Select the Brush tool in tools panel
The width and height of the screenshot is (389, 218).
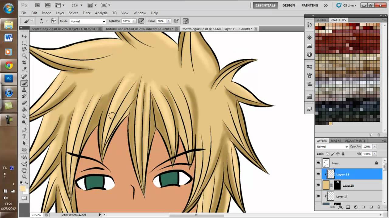pyautogui.click(x=24, y=84)
